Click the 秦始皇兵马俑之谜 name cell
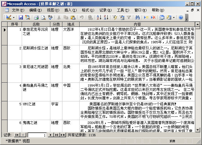The width and height of the screenshot is (202, 145). 36,92
